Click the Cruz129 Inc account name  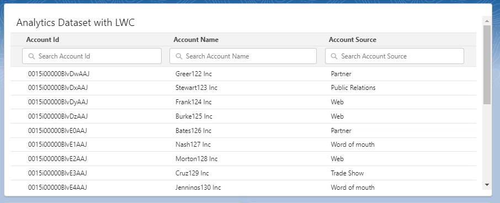coord(192,173)
